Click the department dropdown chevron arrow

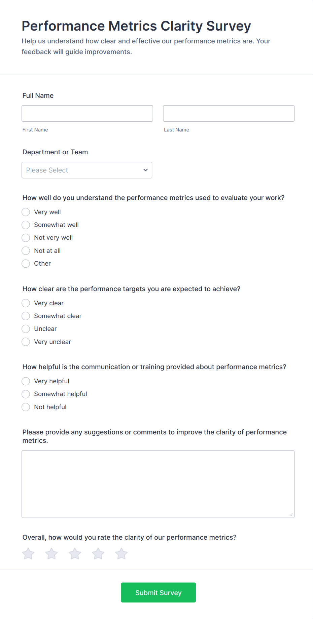(x=145, y=170)
